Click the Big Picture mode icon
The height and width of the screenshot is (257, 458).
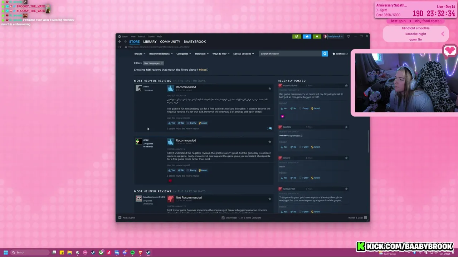[x=348, y=36]
